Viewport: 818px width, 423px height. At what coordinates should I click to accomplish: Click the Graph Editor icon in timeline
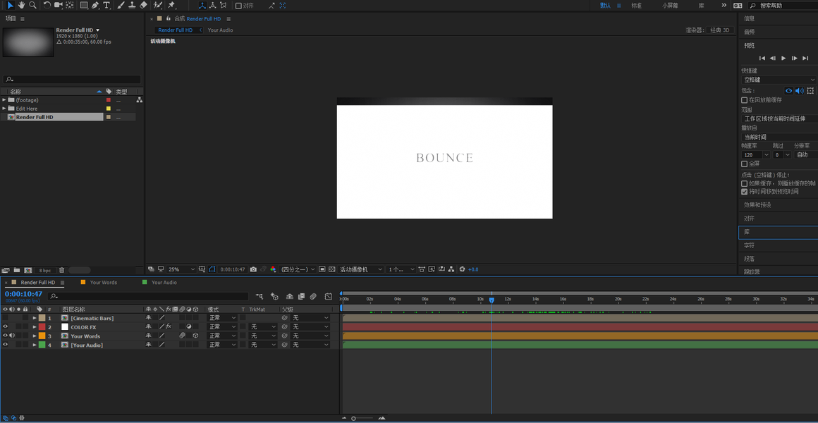coord(328,296)
